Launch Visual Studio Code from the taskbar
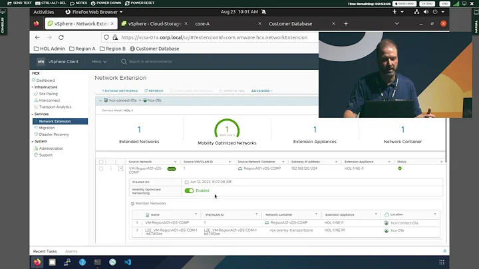Screen dimensions: 479x269 tap(128, 262)
